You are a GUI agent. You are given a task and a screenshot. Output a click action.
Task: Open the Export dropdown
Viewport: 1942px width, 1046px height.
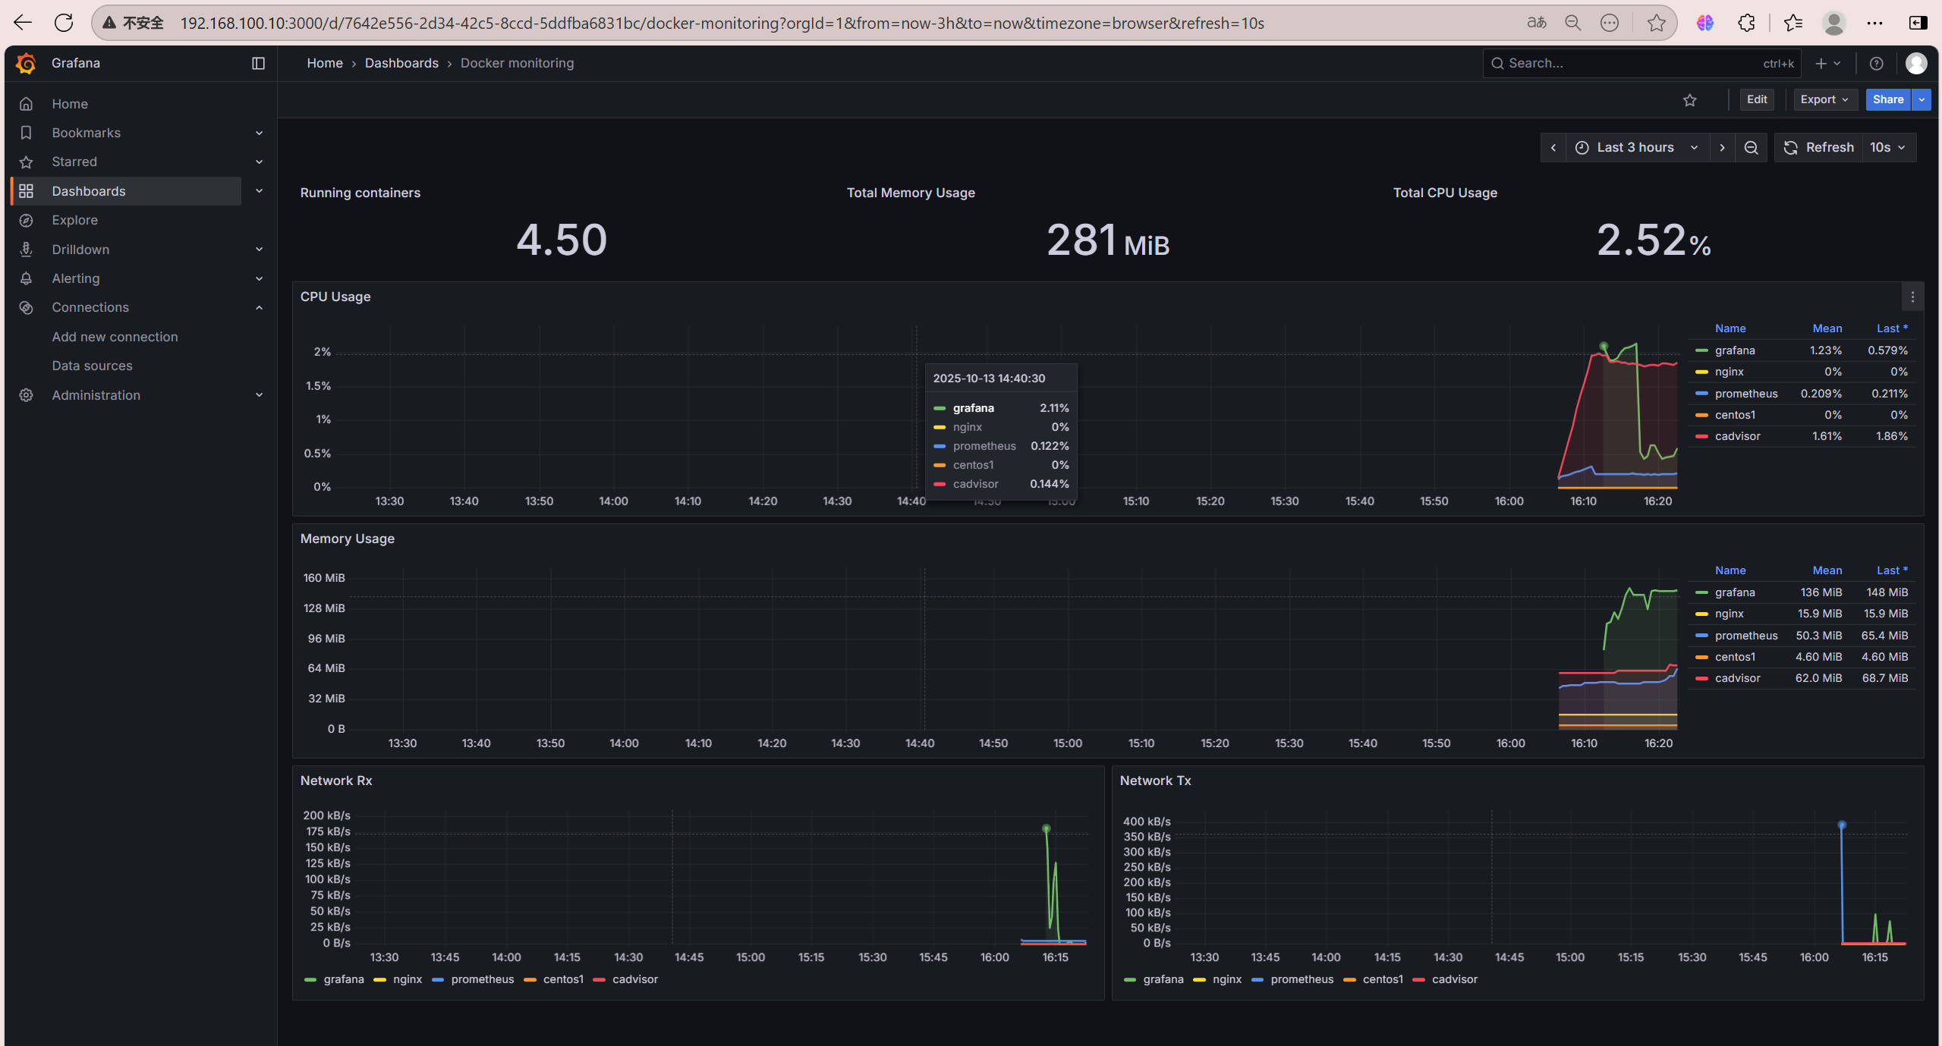point(1824,100)
